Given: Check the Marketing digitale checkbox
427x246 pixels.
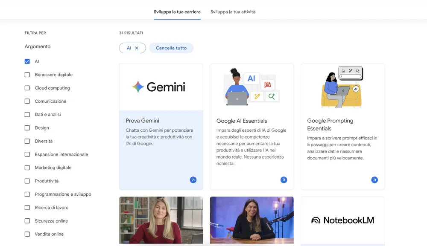Looking at the screenshot, I should coord(27,168).
